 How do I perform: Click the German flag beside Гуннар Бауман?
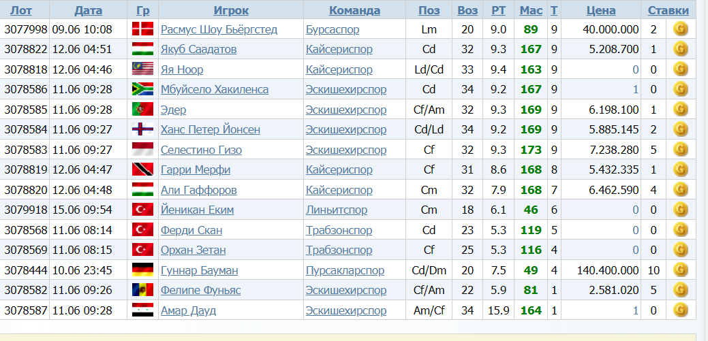142,270
